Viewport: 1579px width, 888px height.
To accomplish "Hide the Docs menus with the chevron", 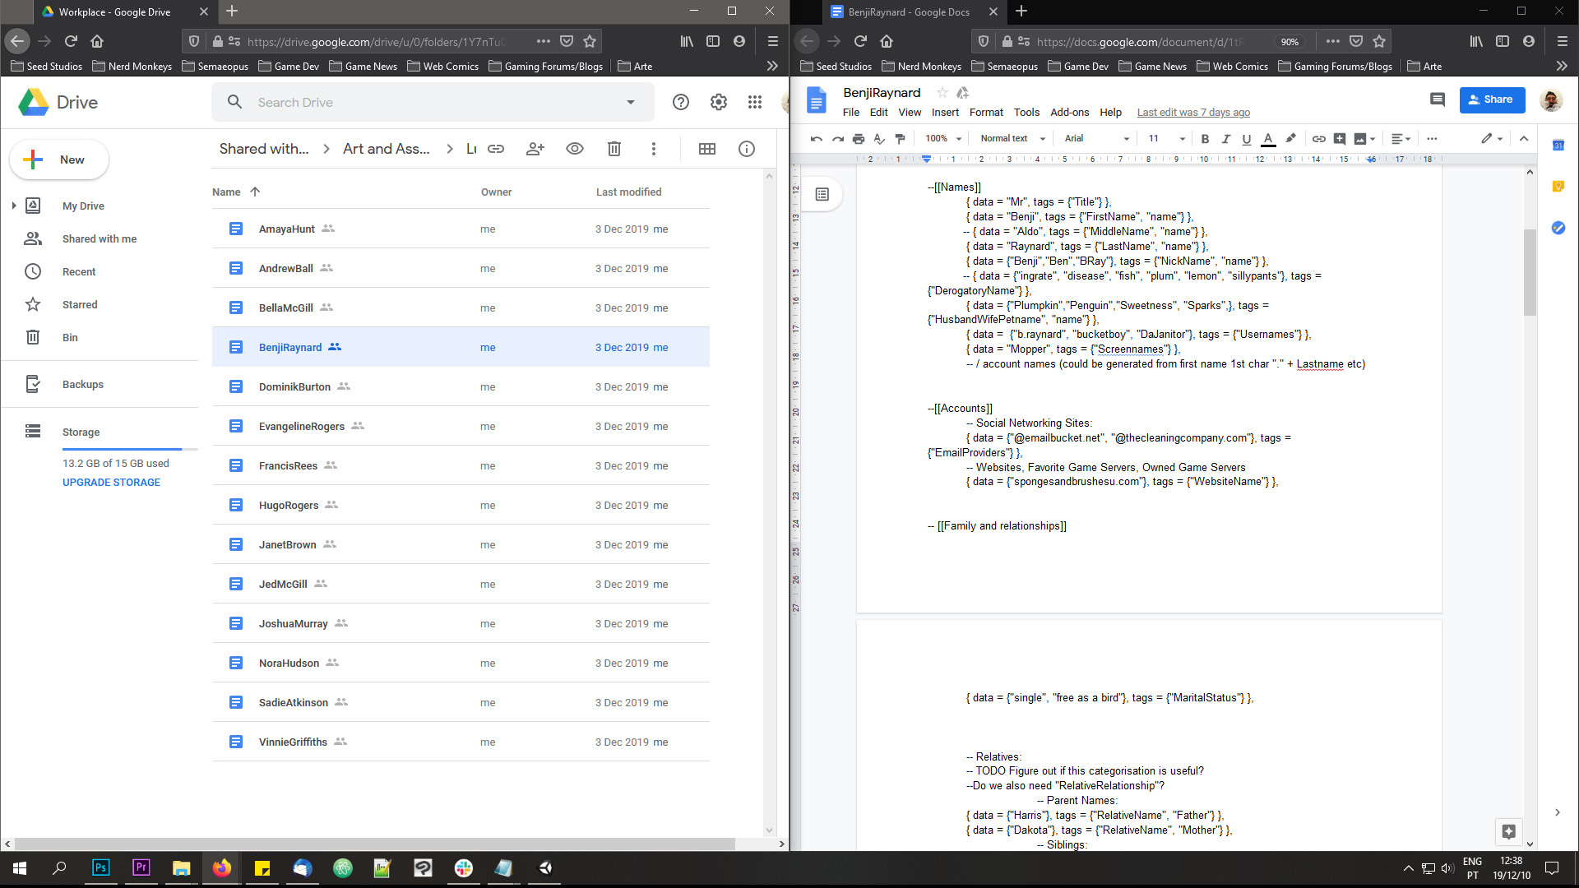I will [x=1524, y=139].
